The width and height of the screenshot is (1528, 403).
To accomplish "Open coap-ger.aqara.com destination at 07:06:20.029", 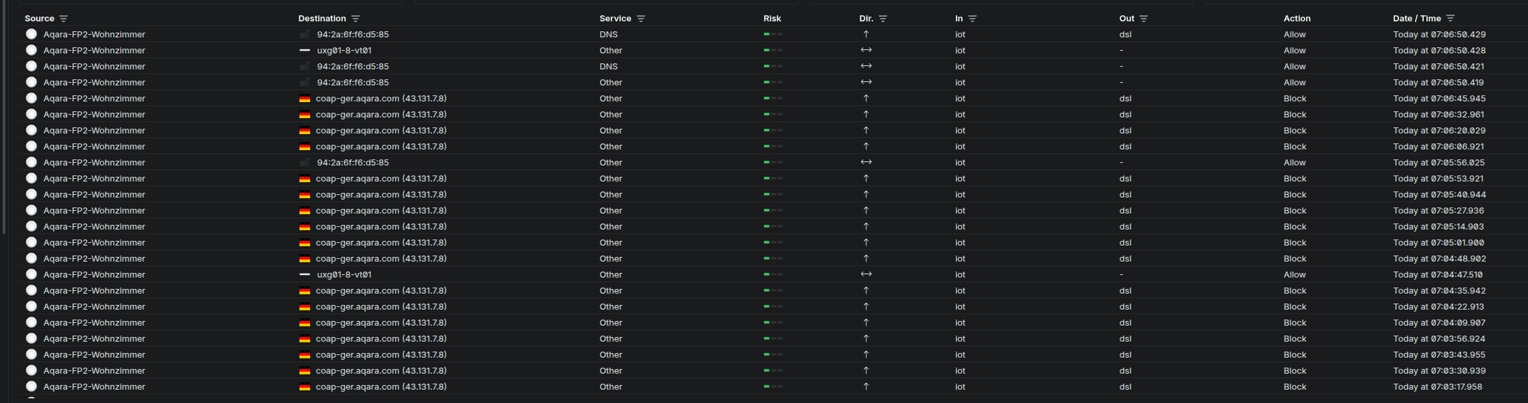I will click(x=381, y=131).
